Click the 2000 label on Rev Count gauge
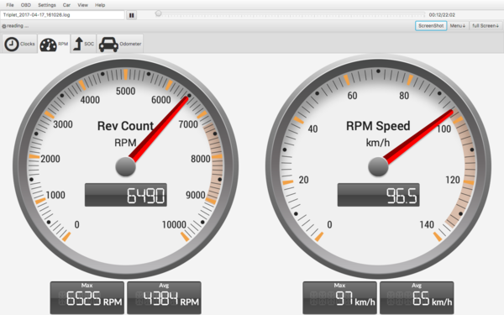The width and height of the screenshot is (504, 315). (x=50, y=159)
